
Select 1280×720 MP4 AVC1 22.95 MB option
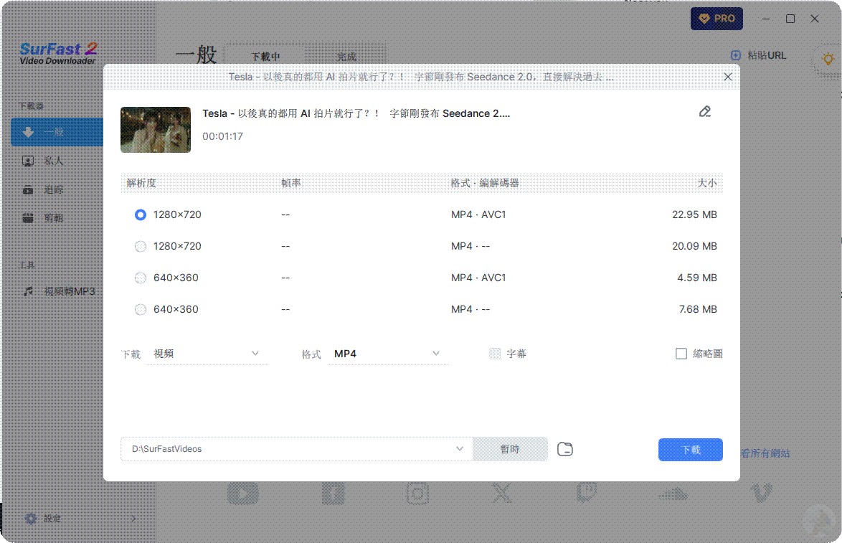point(422,215)
